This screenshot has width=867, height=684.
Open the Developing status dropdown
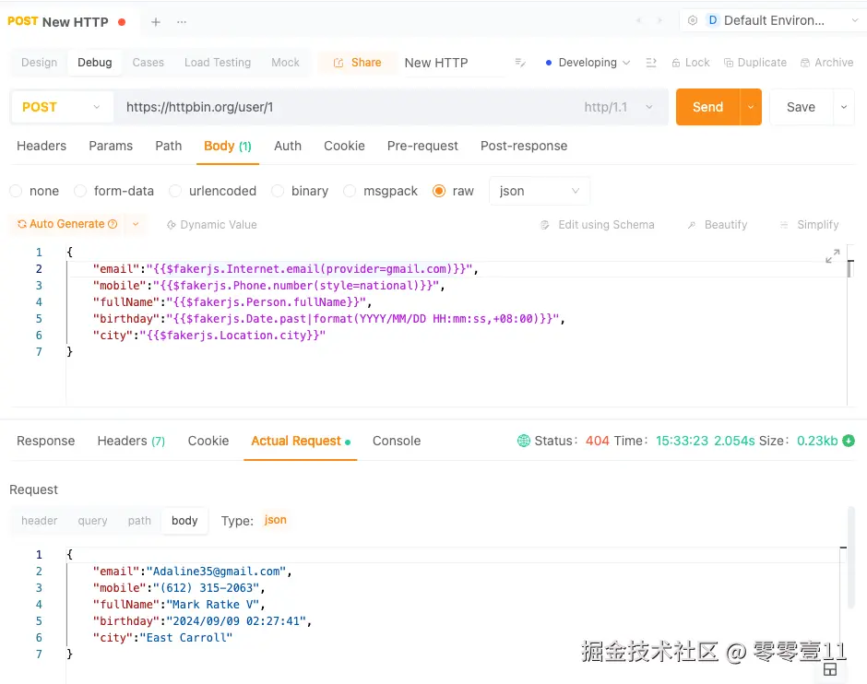pyautogui.click(x=588, y=63)
